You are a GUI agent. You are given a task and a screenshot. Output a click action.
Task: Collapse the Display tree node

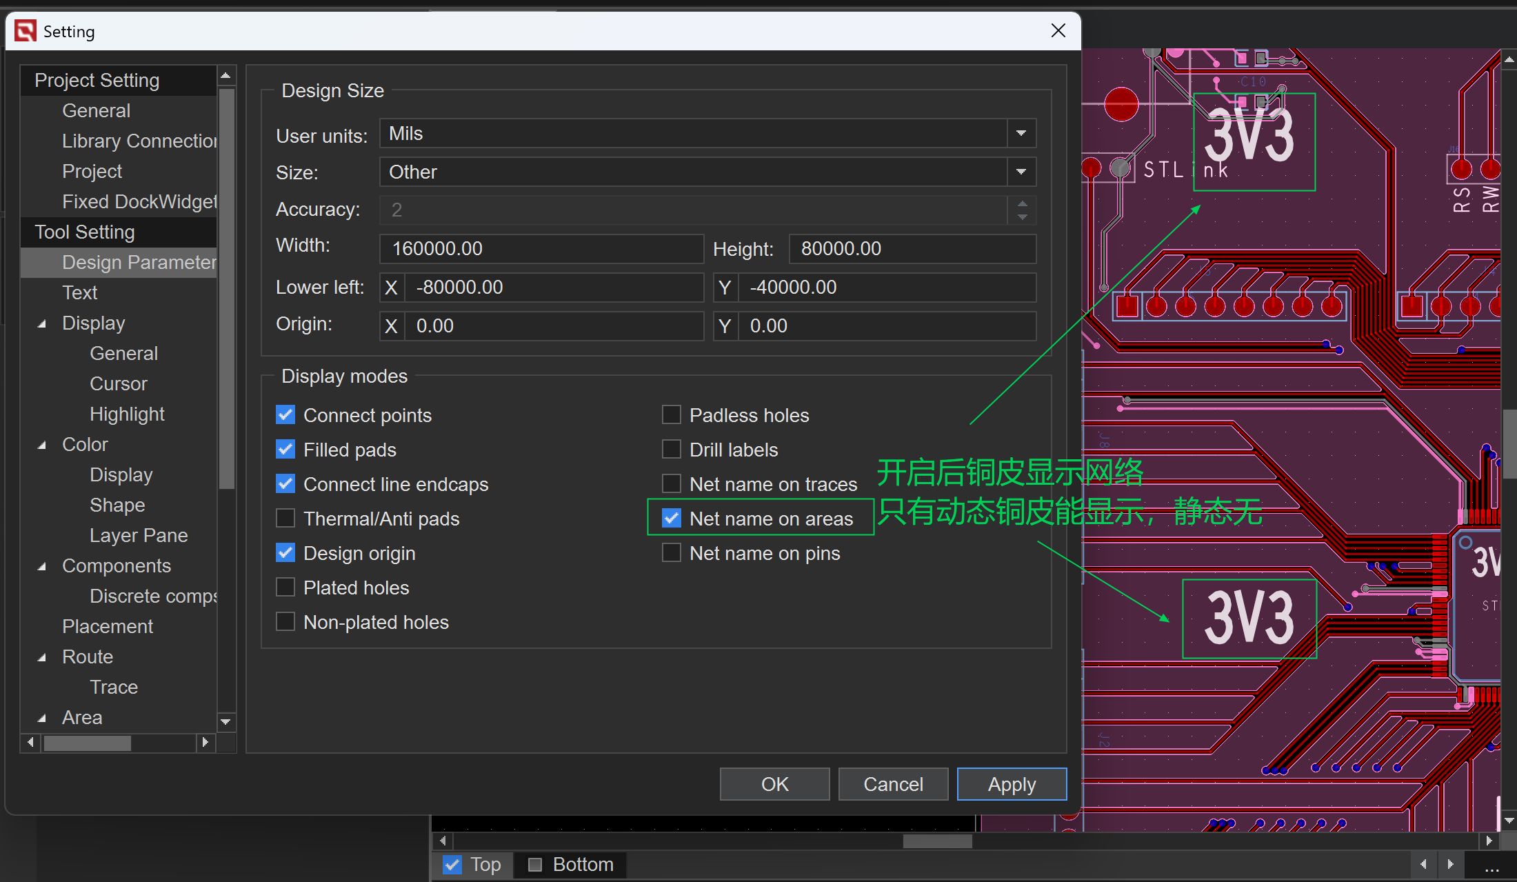click(42, 323)
